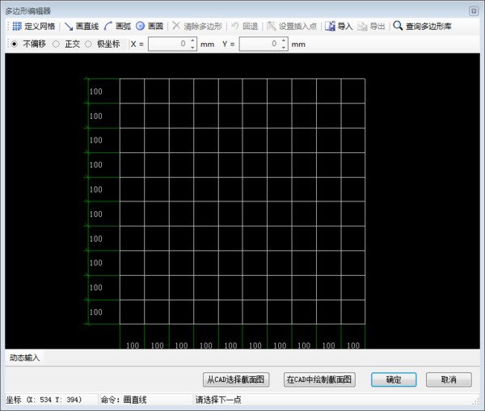Decrease Y value with down stepper arrow
485x411 pixels.
pyautogui.click(x=284, y=47)
